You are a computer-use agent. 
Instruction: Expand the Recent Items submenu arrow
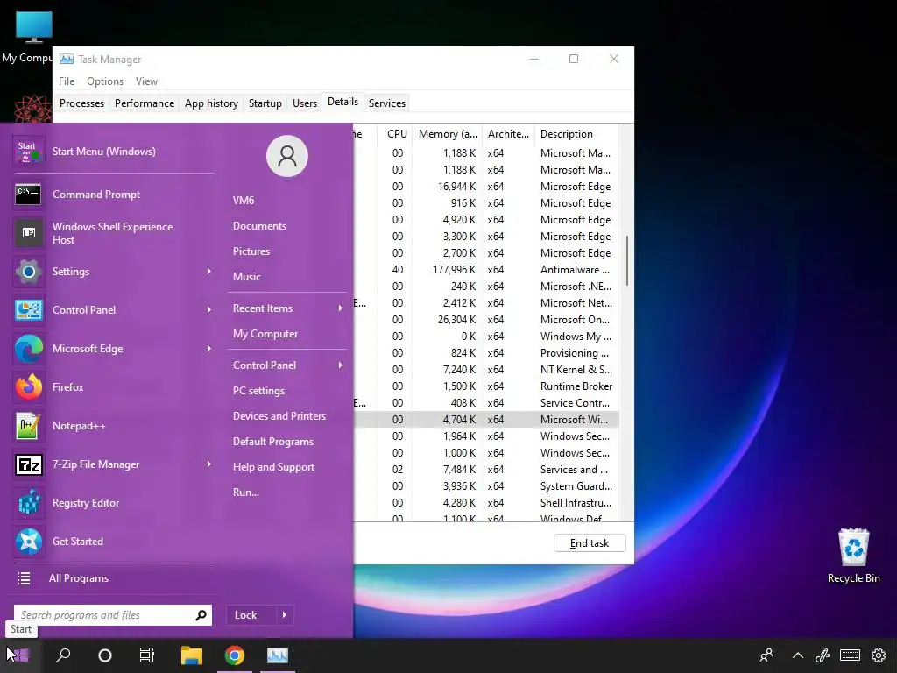pos(341,308)
